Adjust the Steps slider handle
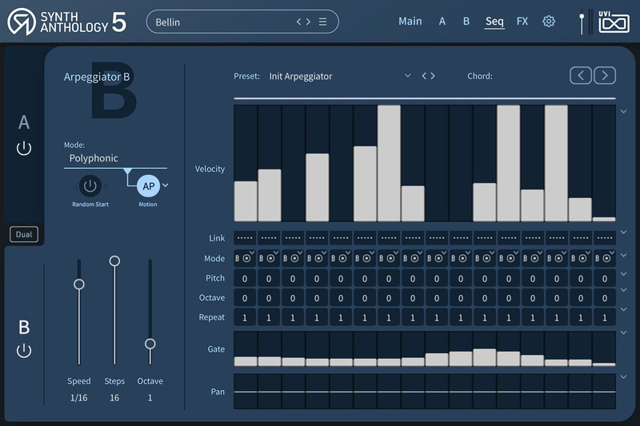640x426 pixels. 114,261
